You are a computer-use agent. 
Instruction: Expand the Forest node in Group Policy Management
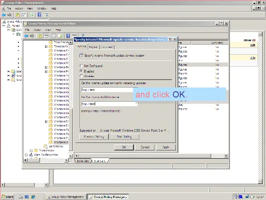4,26
